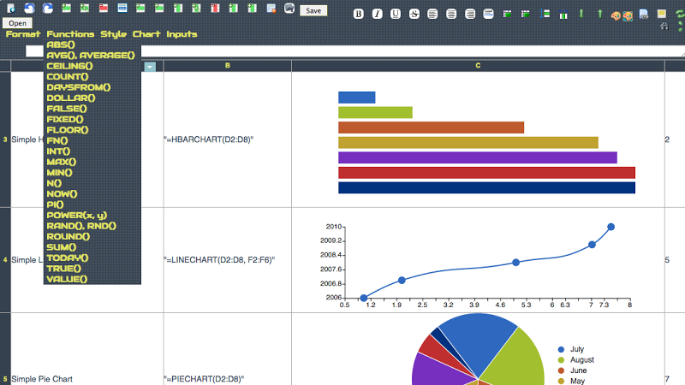Click the column width icon
685x385 pixels.
(563, 15)
